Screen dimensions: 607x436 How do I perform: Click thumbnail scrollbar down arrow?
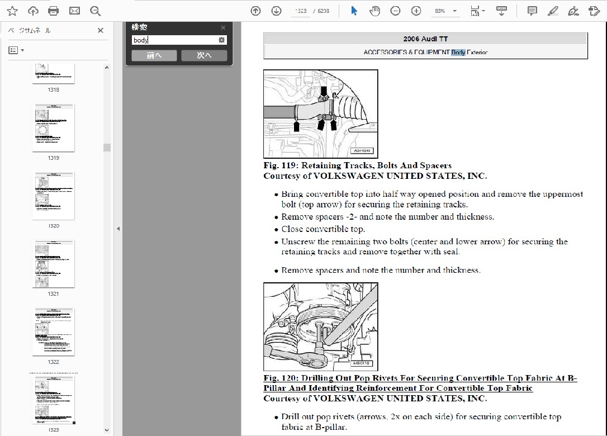point(107,430)
